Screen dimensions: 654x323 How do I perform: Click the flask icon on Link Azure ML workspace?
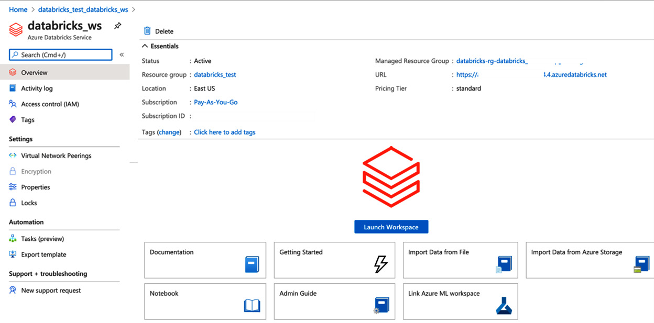(504, 305)
